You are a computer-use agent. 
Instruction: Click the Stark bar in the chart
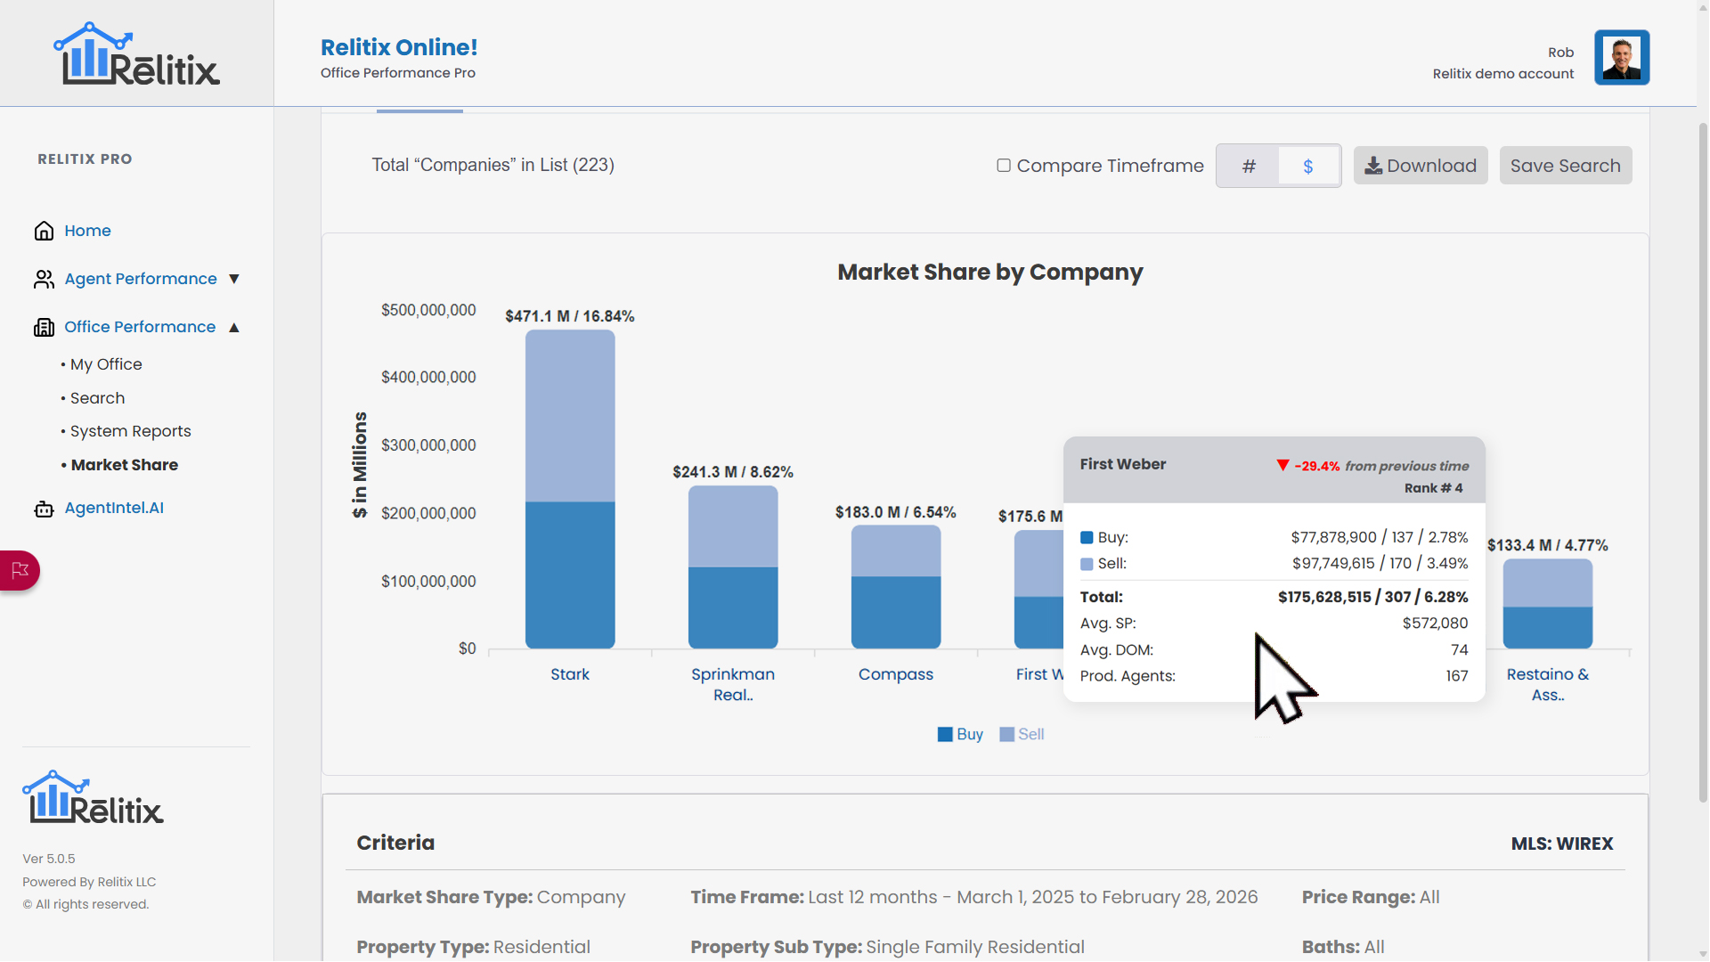pyautogui.click(x=570, y=490)
